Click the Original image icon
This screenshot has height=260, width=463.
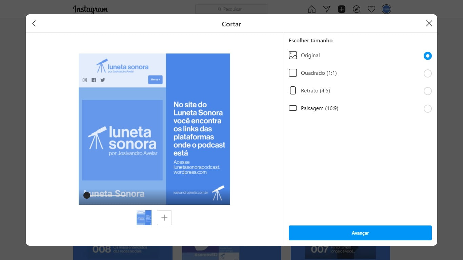(x=293, y=55)
